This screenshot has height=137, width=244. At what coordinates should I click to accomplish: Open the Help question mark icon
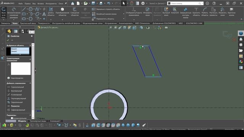click(214, 3)
